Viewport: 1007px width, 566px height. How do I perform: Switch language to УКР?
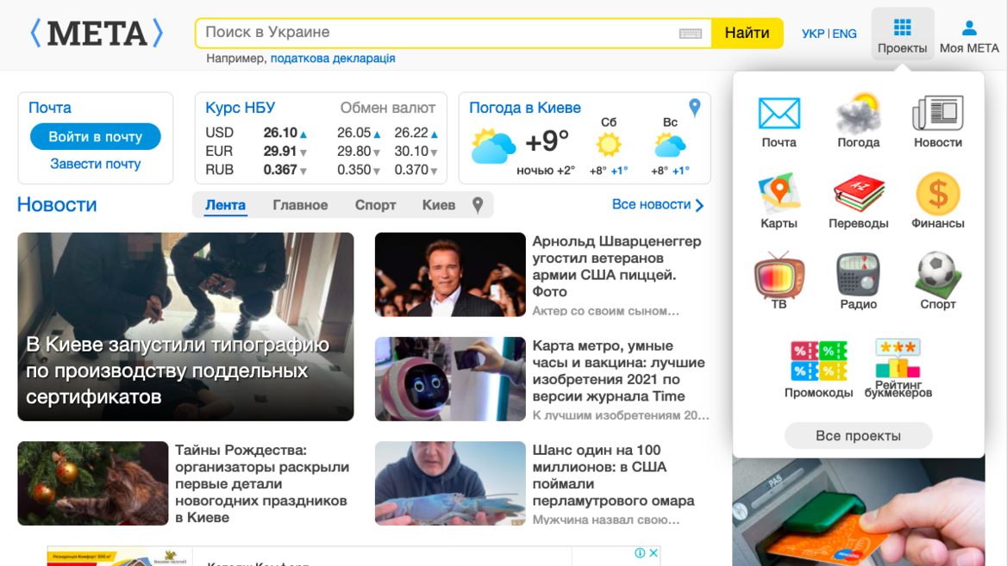[812, 34]
